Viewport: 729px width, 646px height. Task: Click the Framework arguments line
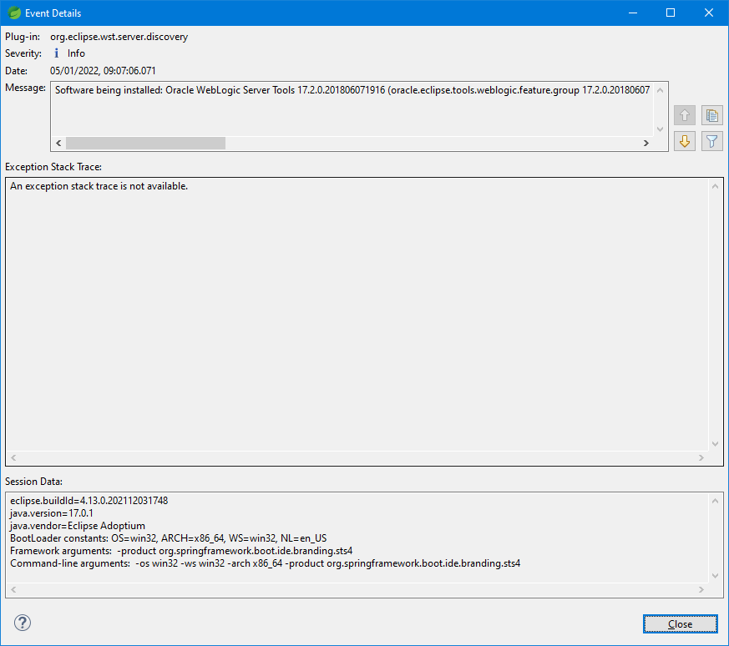(x=181, y=551)
